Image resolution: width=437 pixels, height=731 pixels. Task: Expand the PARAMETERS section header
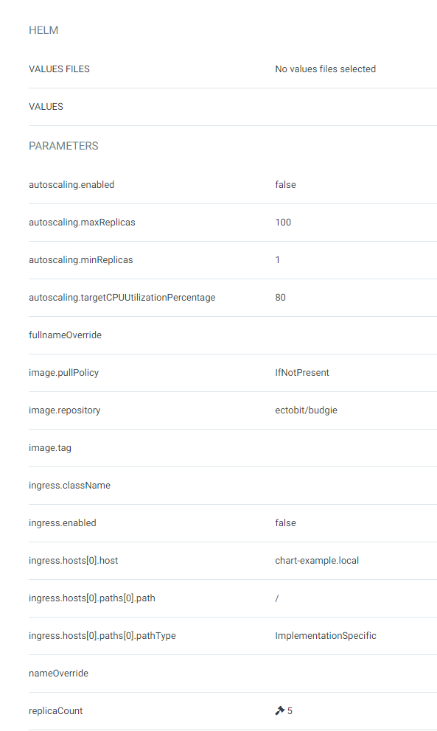pos(63,145)
